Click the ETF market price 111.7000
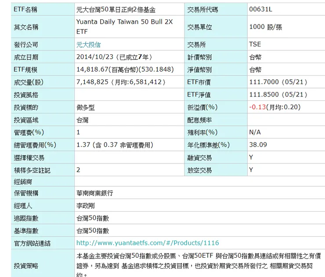Viewport: 325px width, 277px height. pyautogui.click(x=264, y=82)
